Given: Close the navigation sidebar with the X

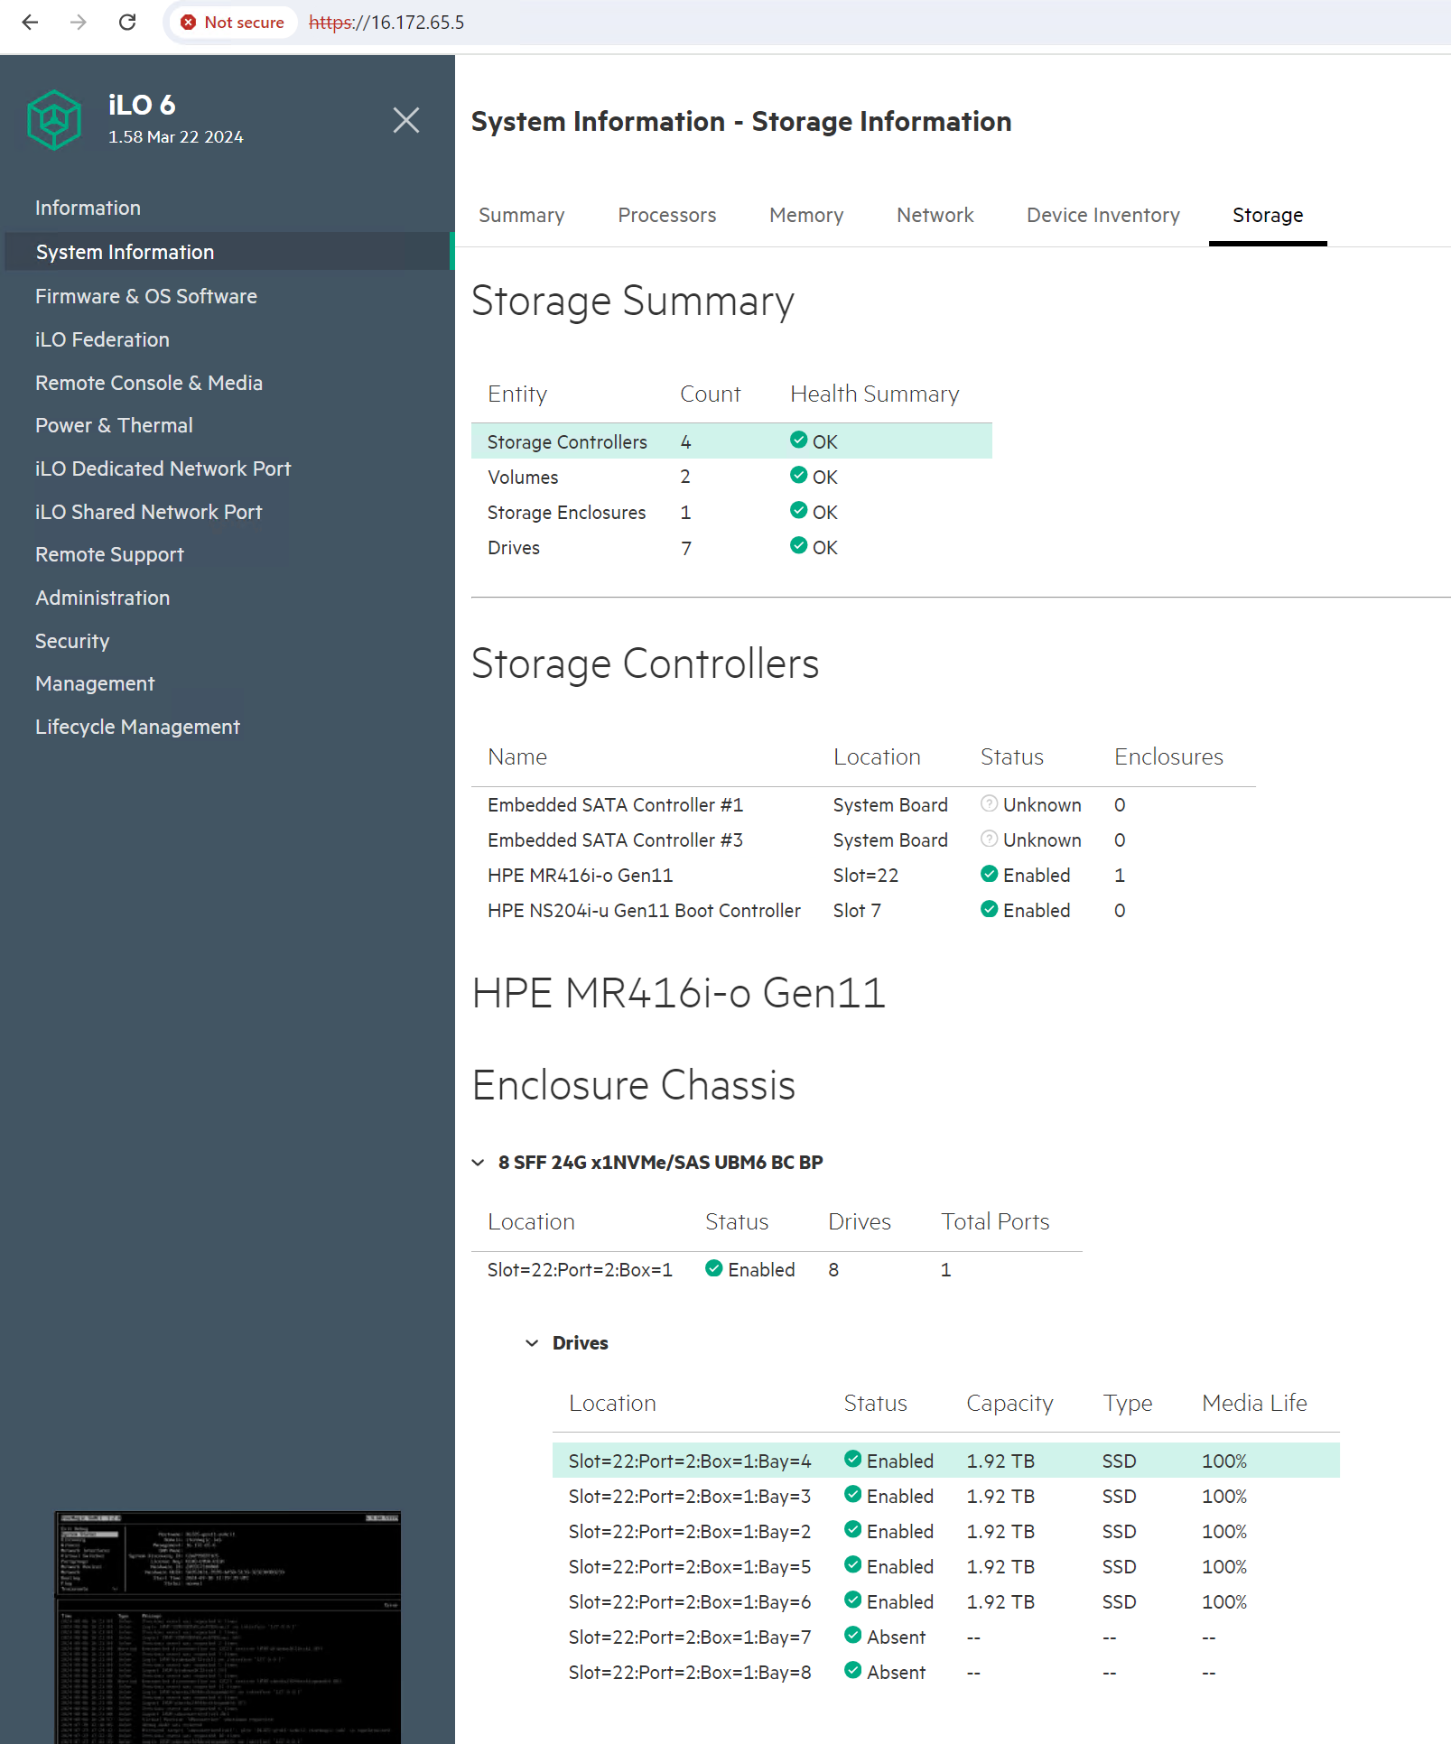Looking at the screenshot, I should pyautogui.click(x=406, y=120).
